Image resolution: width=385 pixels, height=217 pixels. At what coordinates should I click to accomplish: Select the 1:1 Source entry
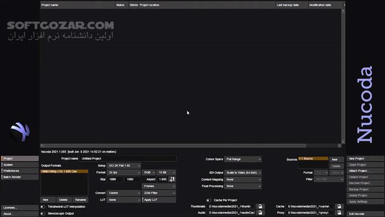[313, 159]
